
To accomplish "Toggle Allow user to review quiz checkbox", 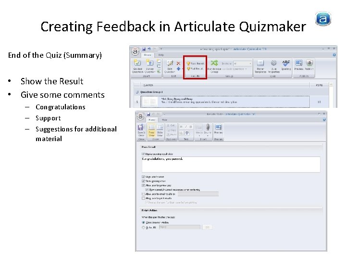I will [143, 185].
